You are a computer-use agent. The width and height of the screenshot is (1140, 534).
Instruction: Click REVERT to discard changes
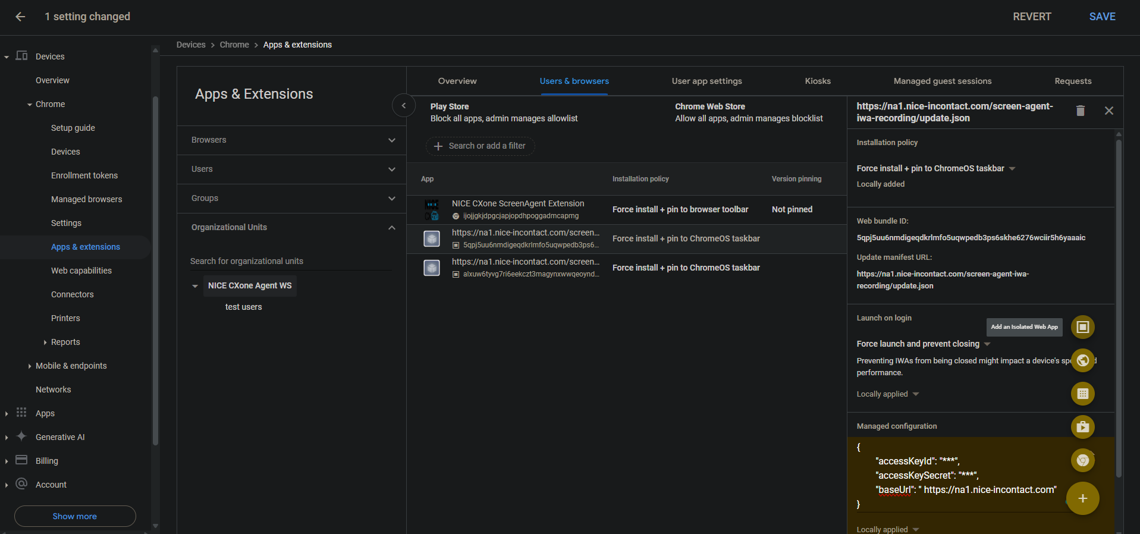[x=1031, y=17]
